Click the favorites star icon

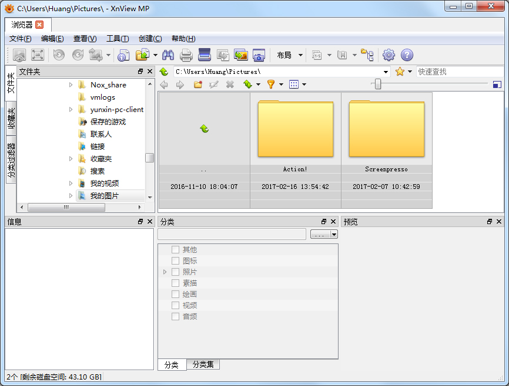400,72
